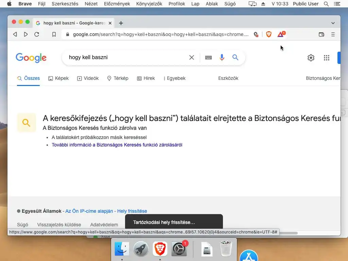Open the screen mirroring displays icon
This screenshot has height=261, width=348.
pos(253,4)
